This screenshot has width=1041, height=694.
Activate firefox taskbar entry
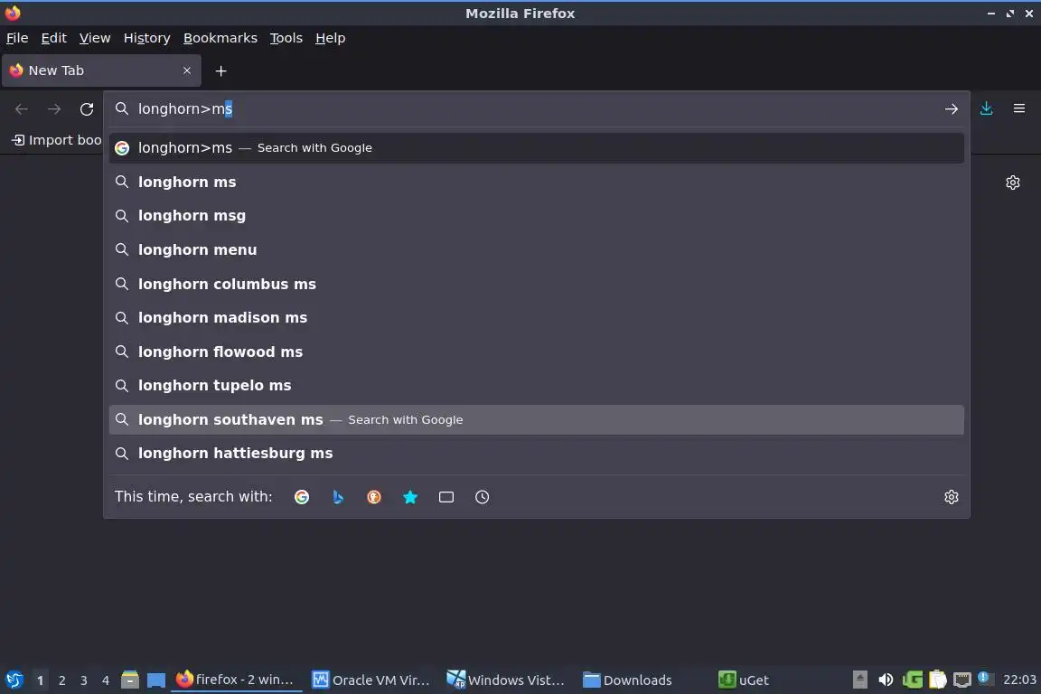(237, 680)
